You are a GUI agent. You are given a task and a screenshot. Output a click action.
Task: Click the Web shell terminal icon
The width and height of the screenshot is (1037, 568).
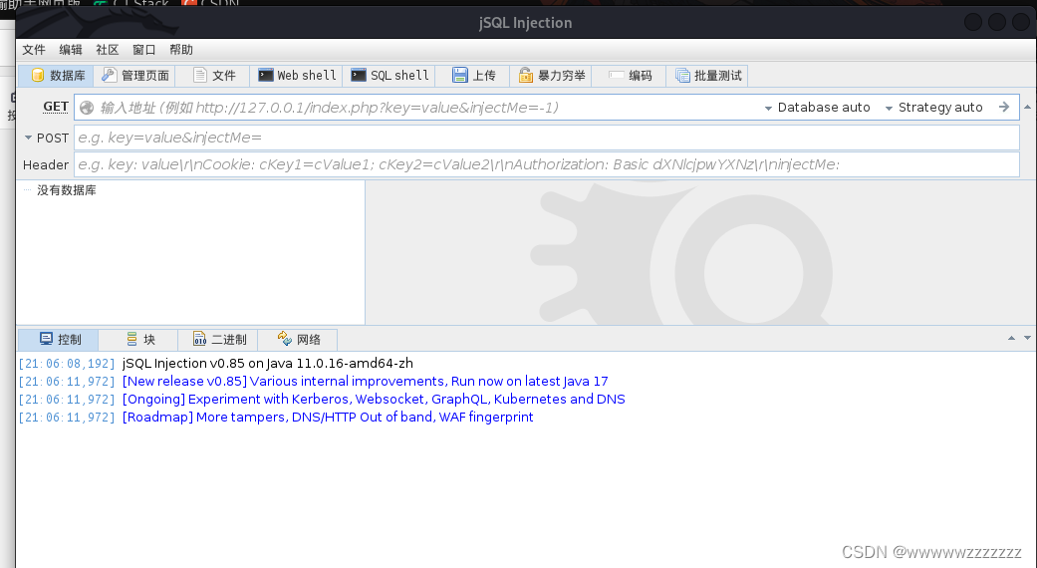tap(265, 75)
